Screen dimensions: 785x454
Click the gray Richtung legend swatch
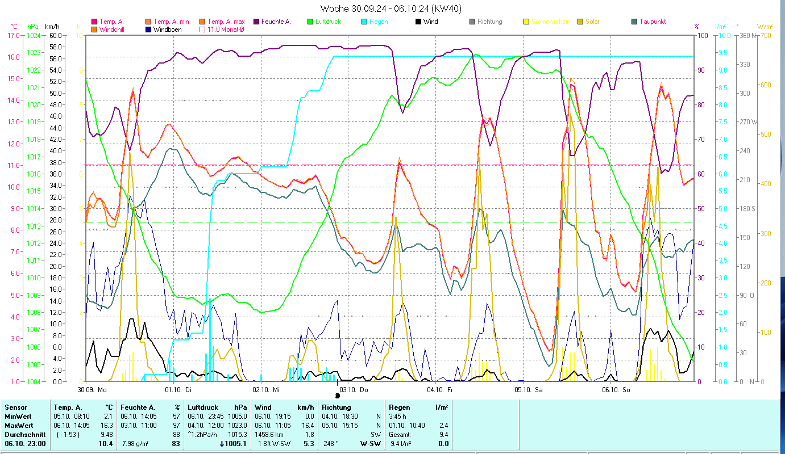point(472,22)
